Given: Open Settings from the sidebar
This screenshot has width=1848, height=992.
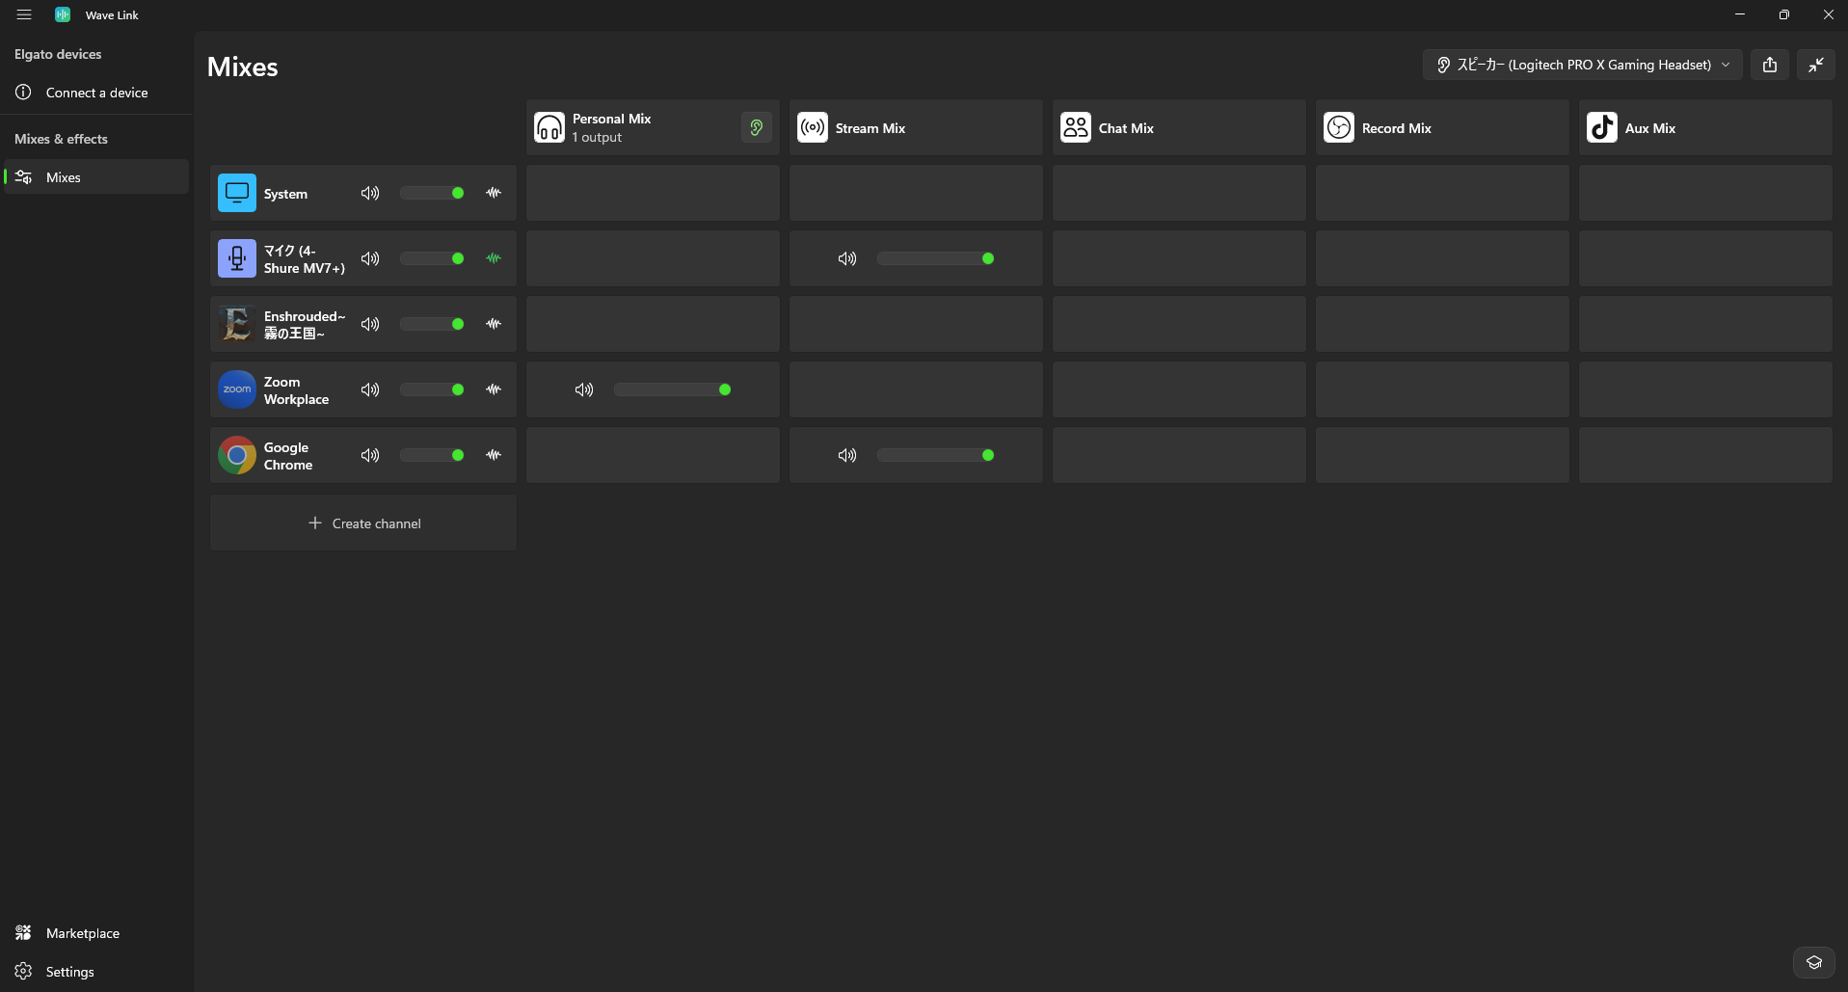Looking at the screenshot, I should point(96,972).
